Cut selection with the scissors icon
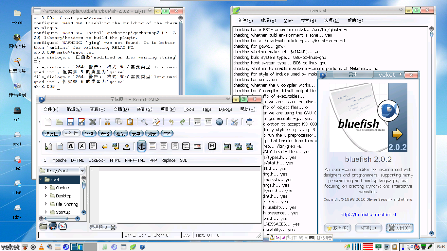Screen dimensions: 447x251 (x=107, y=122)
